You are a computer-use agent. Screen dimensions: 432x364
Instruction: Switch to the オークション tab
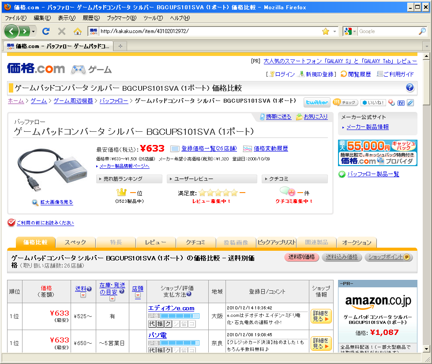(x=357, y=242)
